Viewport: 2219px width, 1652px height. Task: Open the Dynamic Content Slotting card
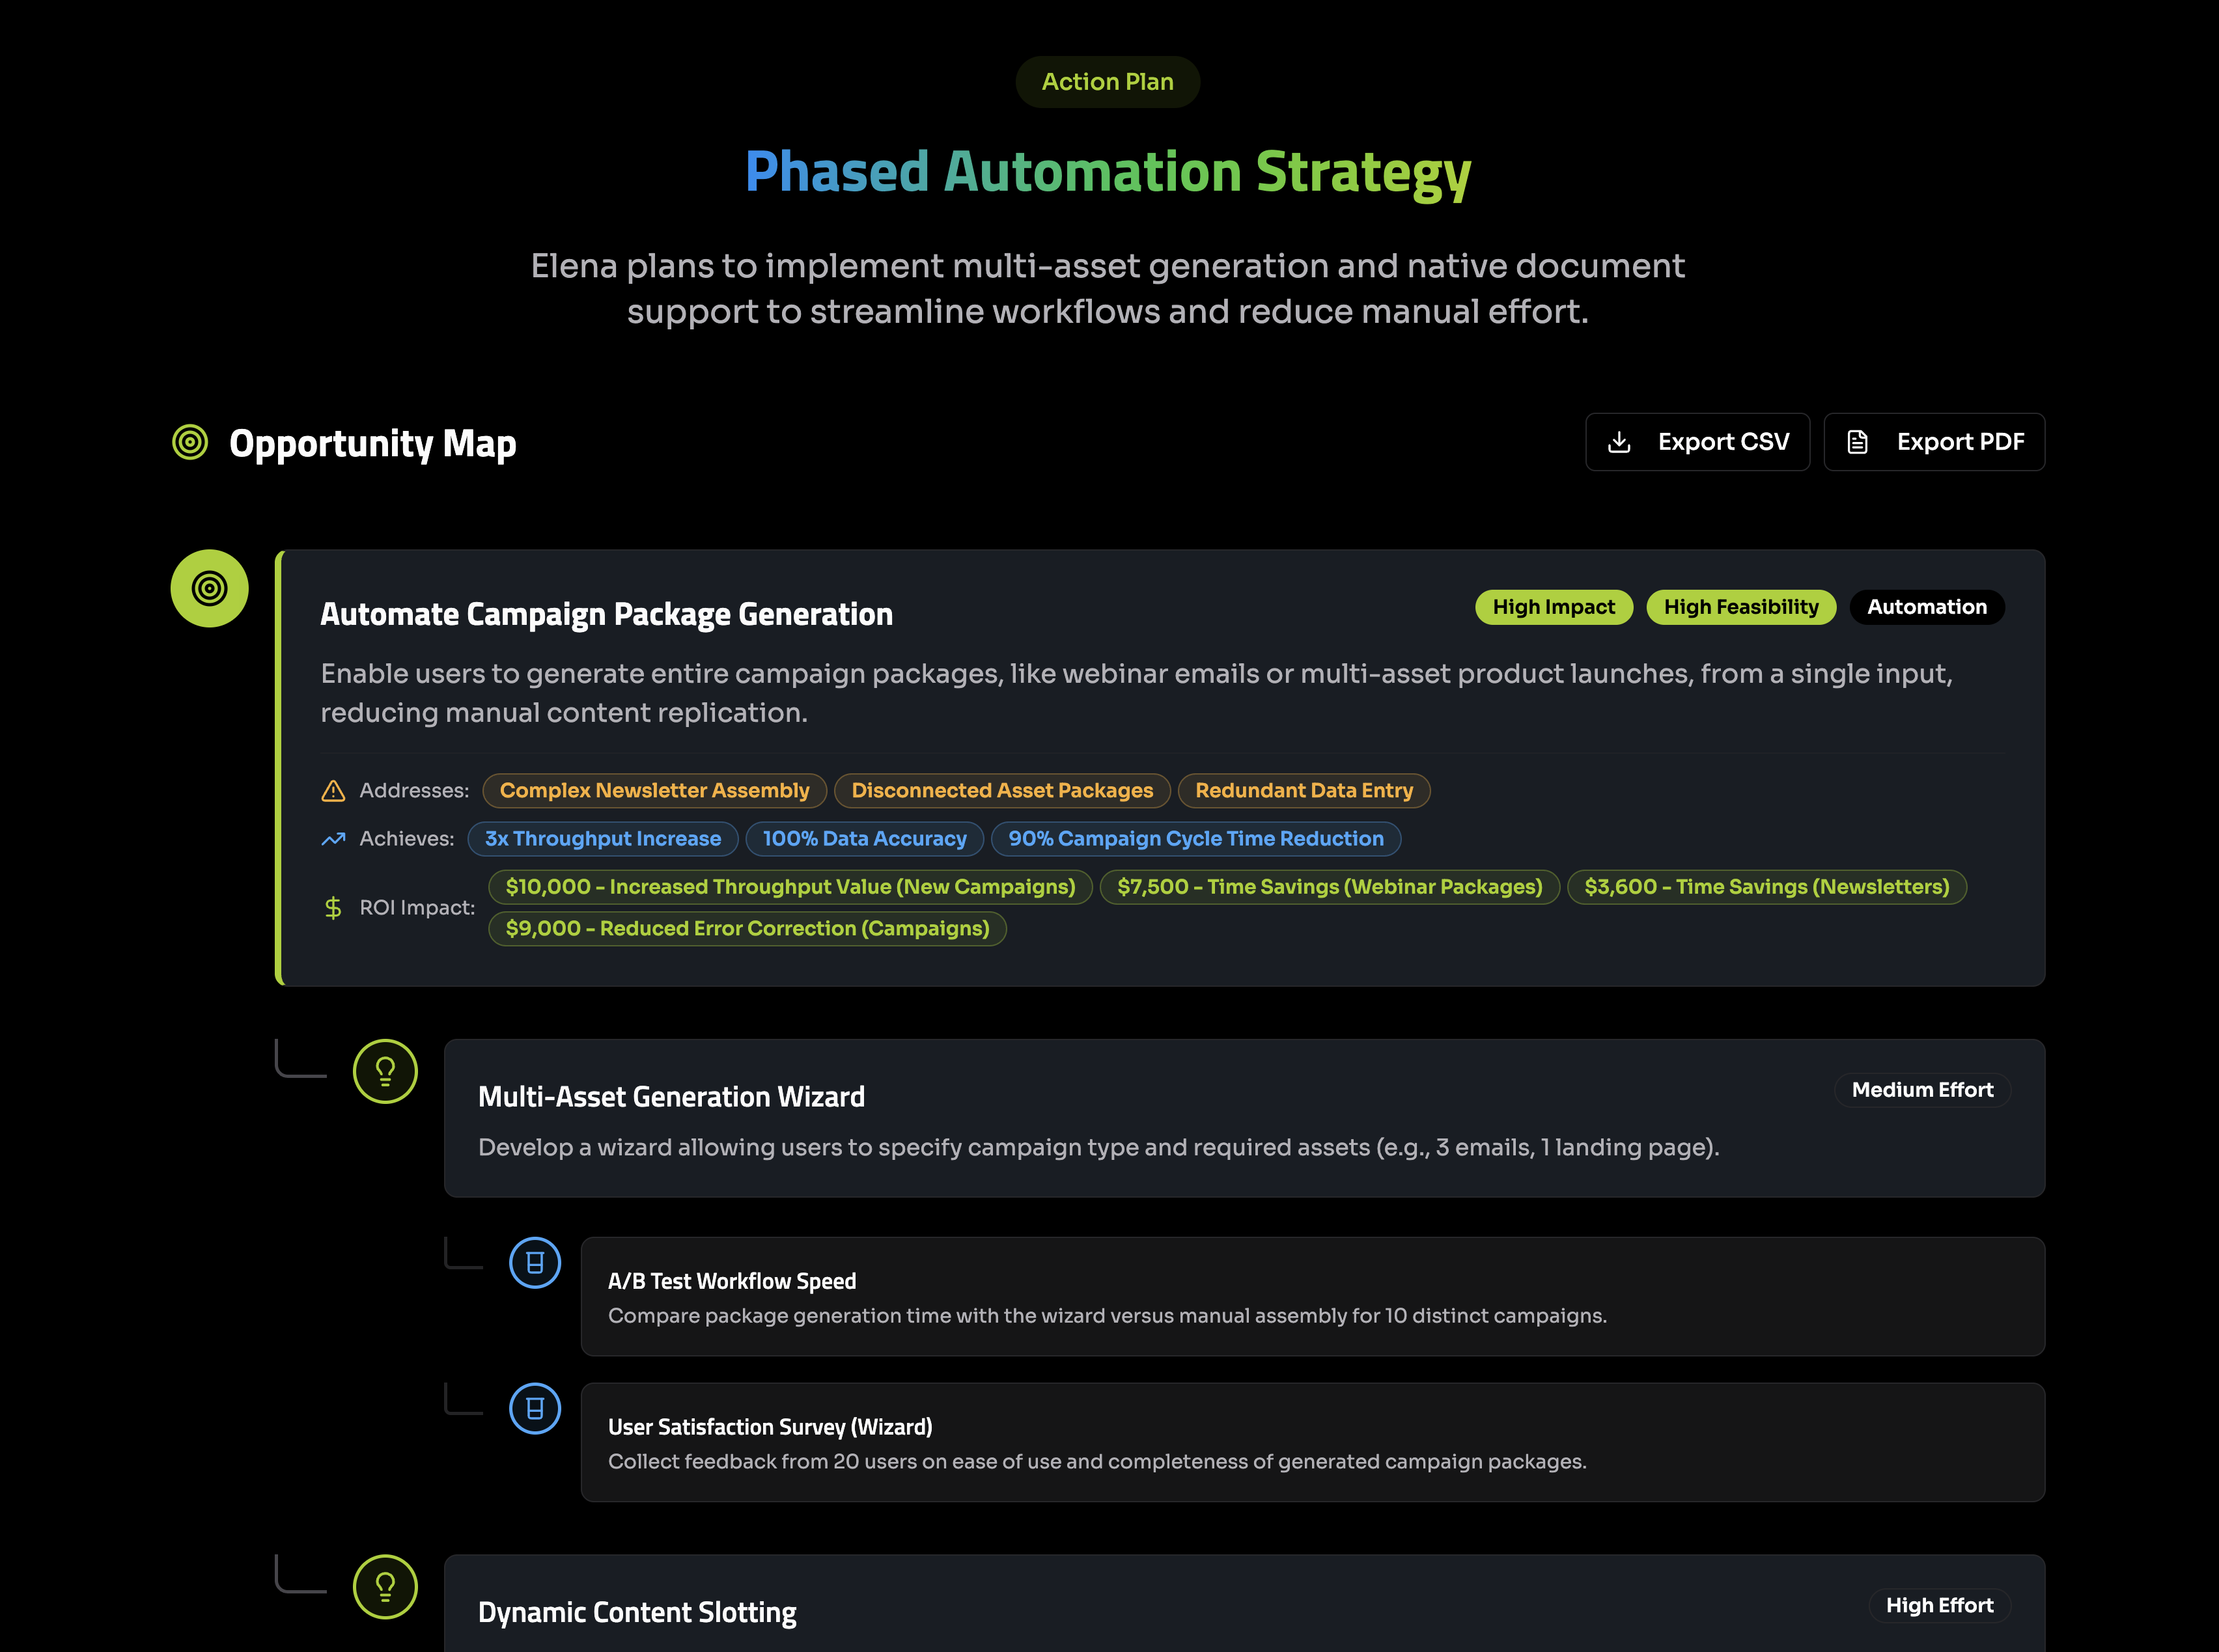1244,1603
